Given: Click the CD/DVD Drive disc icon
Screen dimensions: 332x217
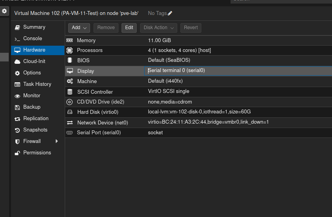Looking at the screenshot, I should tap(69, 102).
